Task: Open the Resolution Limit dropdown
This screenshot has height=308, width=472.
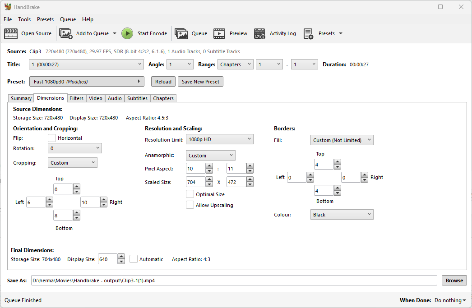Action: [x=220, y=139]
